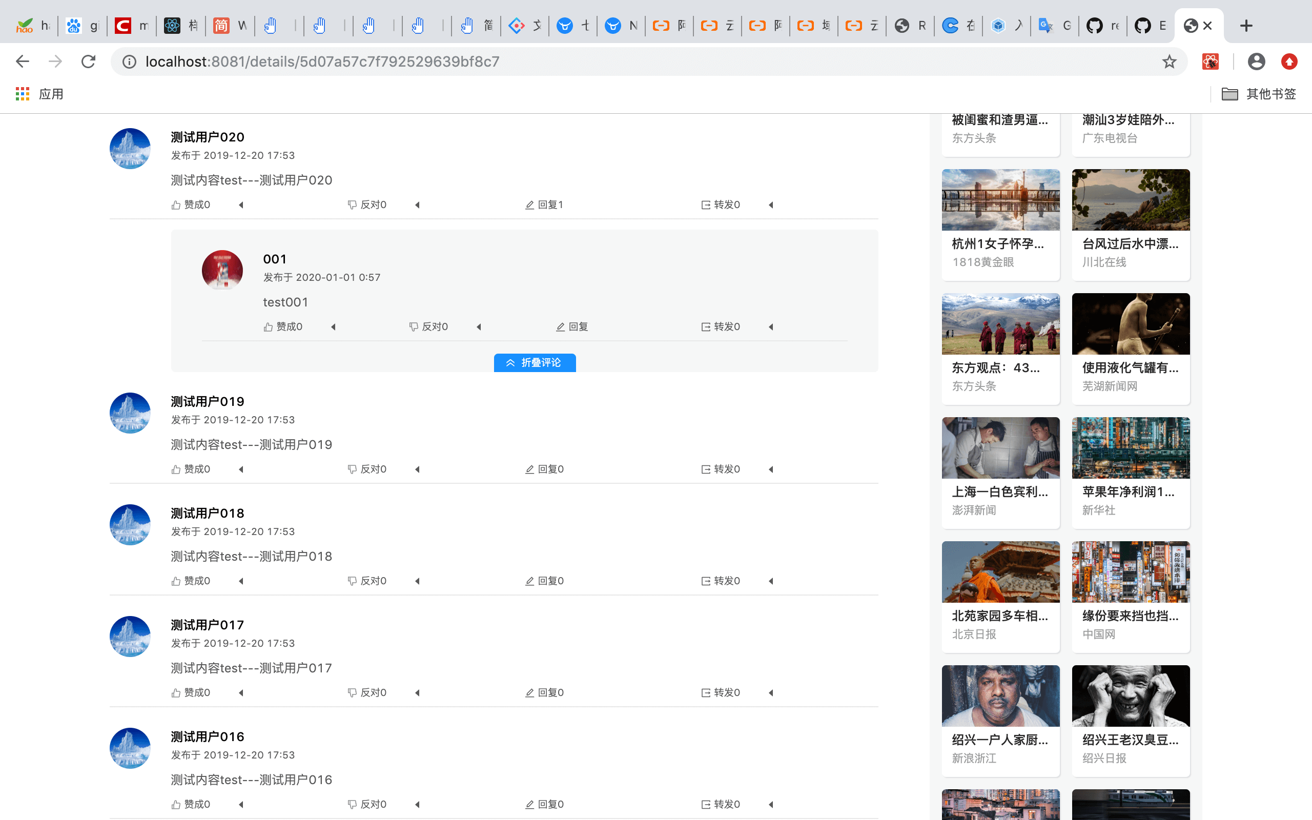
Task: Toggle 反对 dislike on the 001 reply
Action: pyautogui.click(x=428, y=326)
